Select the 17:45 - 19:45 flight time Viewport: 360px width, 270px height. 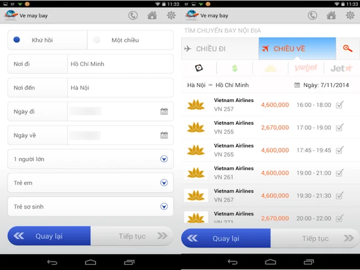[314, 150]
